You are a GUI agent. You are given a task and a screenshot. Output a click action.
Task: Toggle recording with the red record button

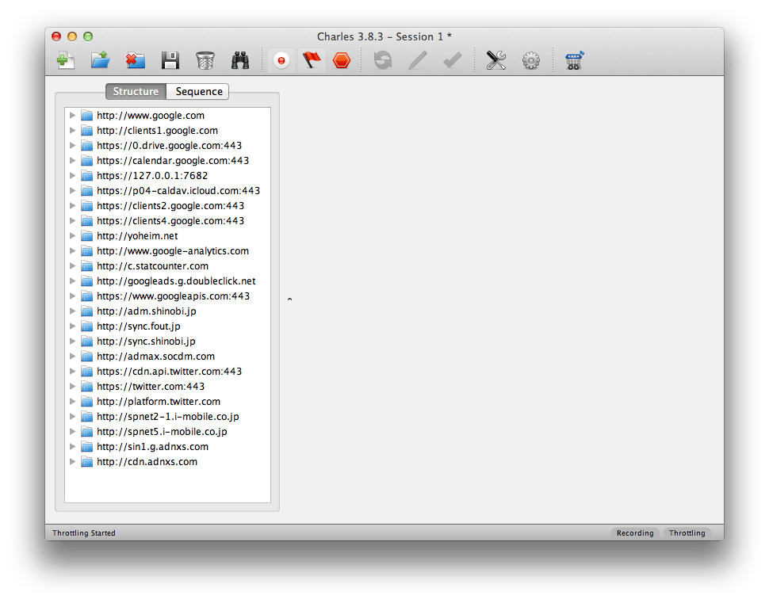tap(281, 60)
